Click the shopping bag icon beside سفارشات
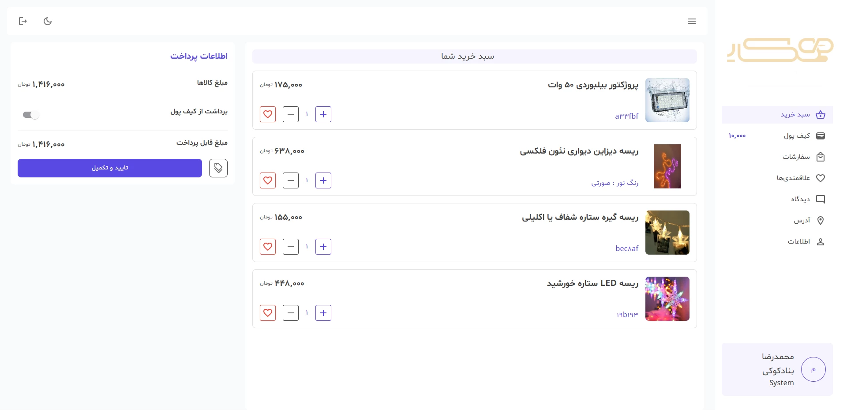This screenshot has width=847, height=417. [x=821, y=157]
